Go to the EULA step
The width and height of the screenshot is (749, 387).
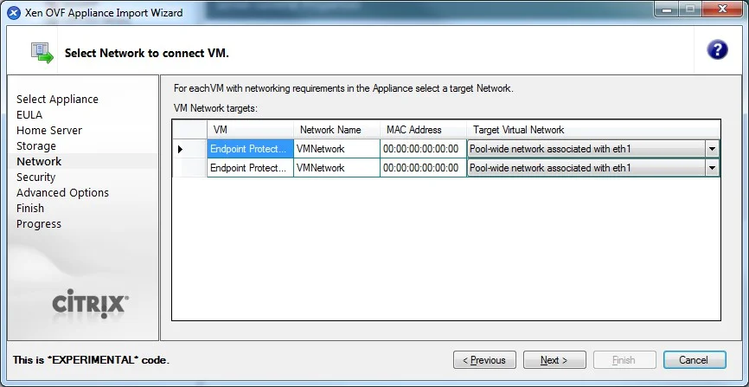(29, 115)
